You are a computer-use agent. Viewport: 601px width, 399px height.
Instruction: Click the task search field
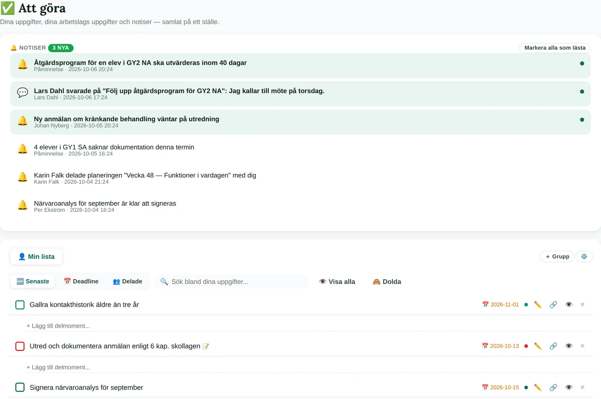tap(231, 282)
